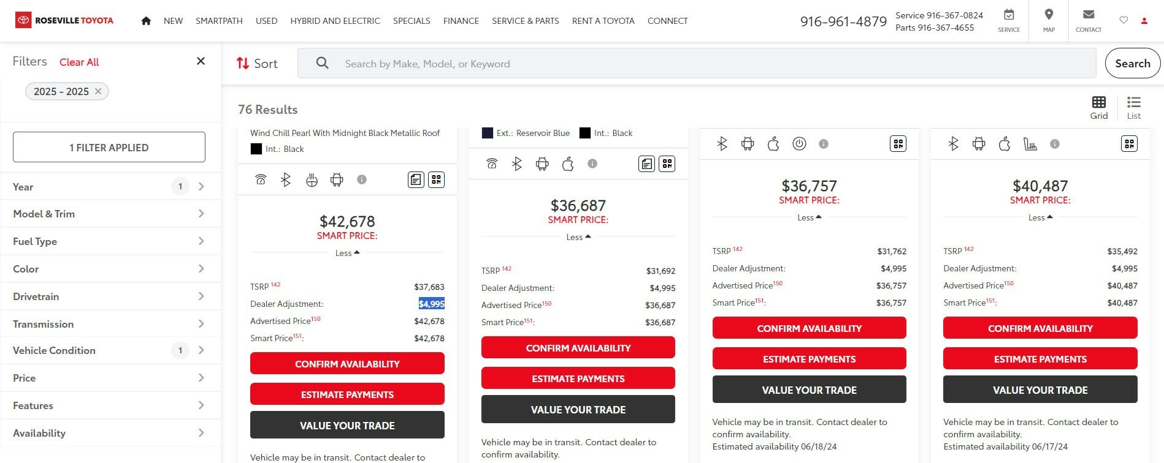The image size is (1164, 463).
Task: View saved vehicles via heart icon
Action: (x=1124, y=20)
